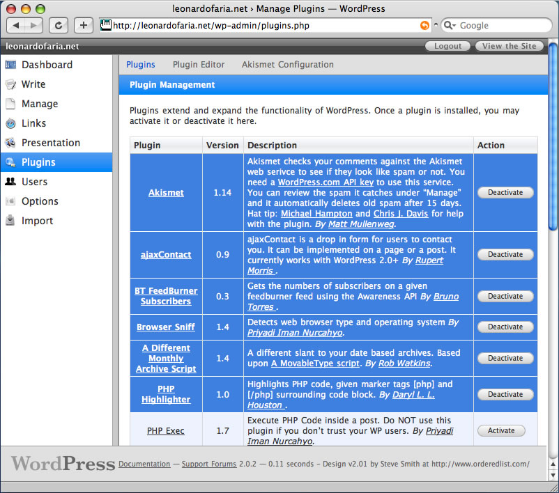Activate the PHP Exec plugin
559x493 pixels.
[x=501, y=430]
